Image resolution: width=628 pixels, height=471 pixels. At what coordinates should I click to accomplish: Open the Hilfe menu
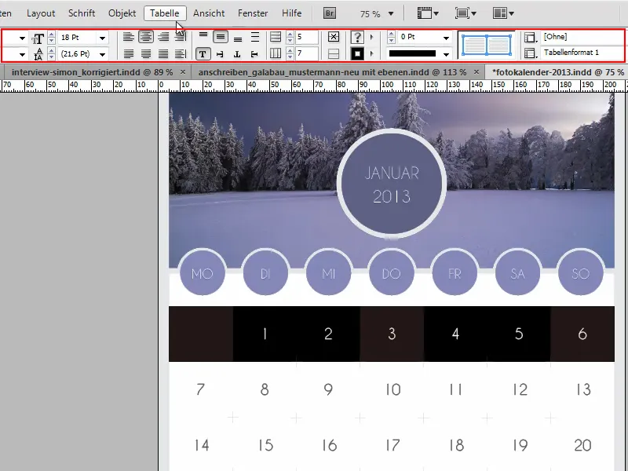pyautogui.click(x=291, y=13)
